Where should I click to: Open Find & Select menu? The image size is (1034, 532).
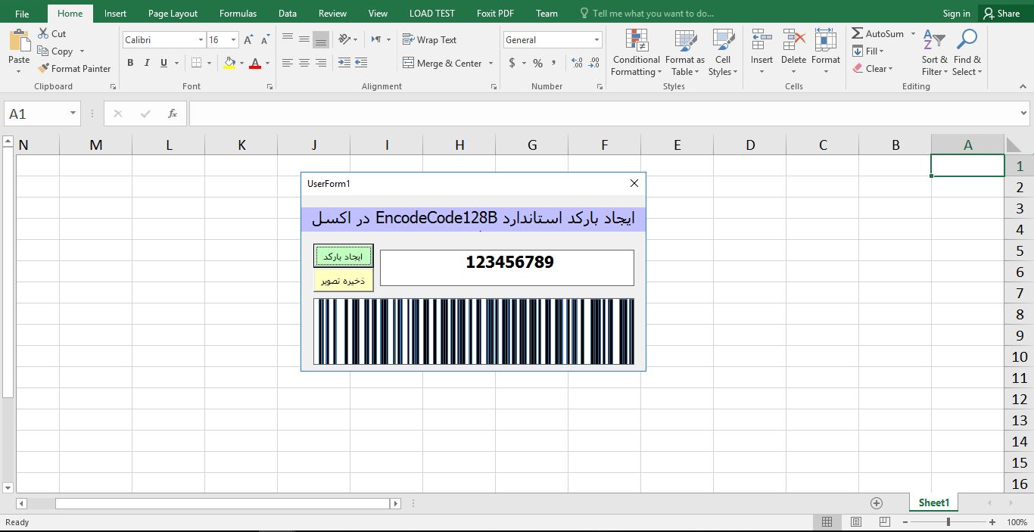[967, 53]
